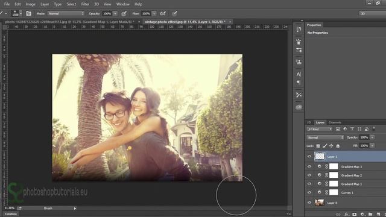Screen dimensions: 386x217
Task: Lock all padlock icon
Action: coord(338,146)
